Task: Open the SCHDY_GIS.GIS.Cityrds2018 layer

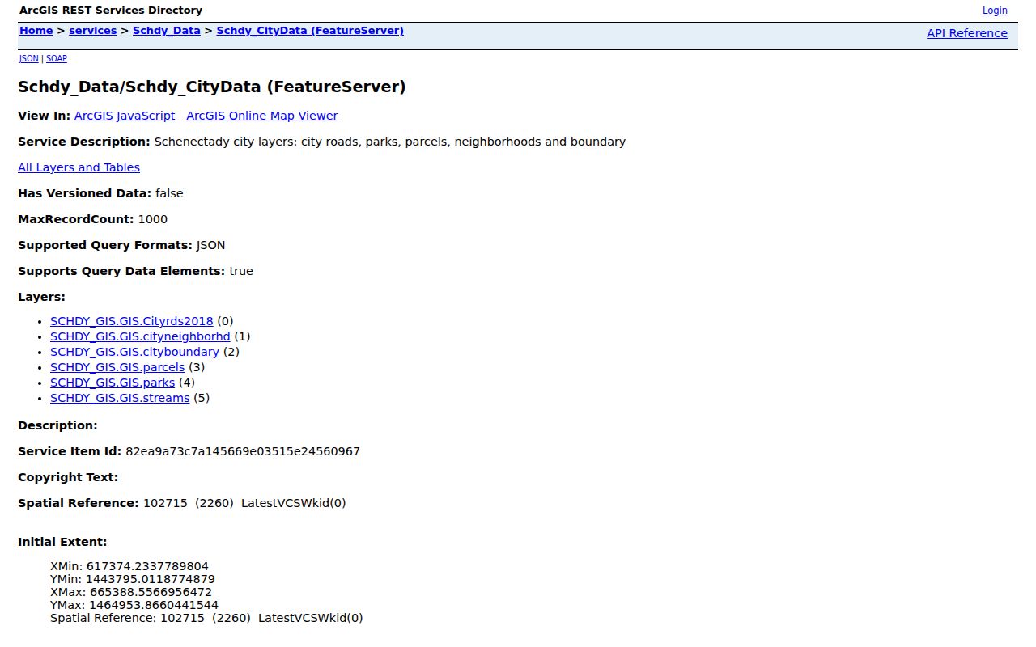Action: coord(132,321)
